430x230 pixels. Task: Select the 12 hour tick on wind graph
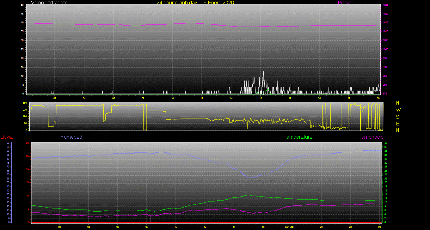coord(202,98)
